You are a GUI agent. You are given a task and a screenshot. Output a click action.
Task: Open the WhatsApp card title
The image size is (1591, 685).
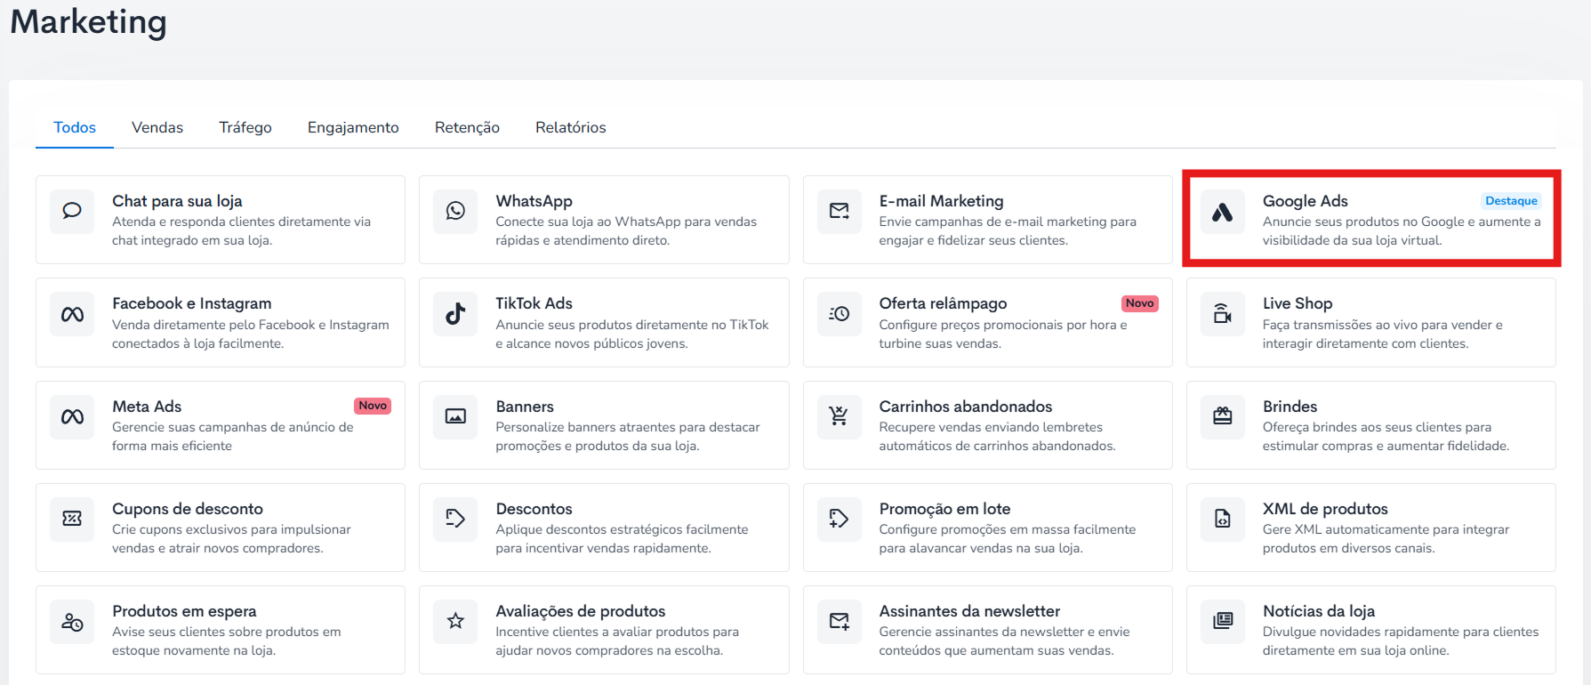[534, 201]
